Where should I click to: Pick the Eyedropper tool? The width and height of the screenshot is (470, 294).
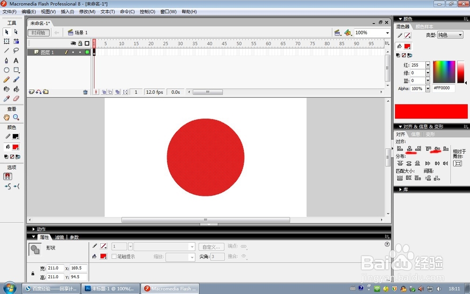pos(7,99)
